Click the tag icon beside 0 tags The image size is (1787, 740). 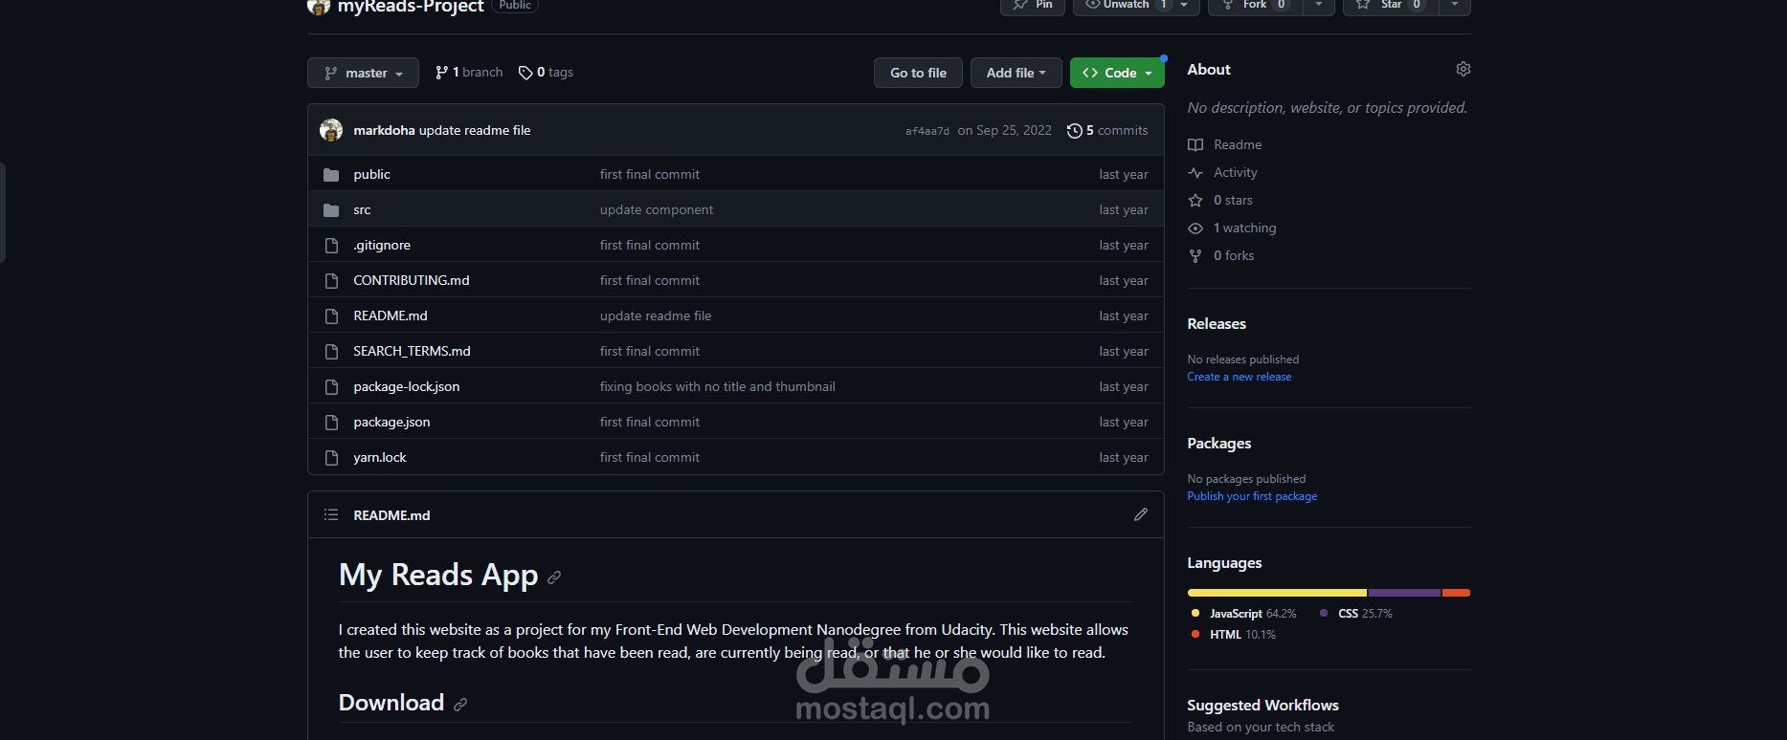(525, 73)
